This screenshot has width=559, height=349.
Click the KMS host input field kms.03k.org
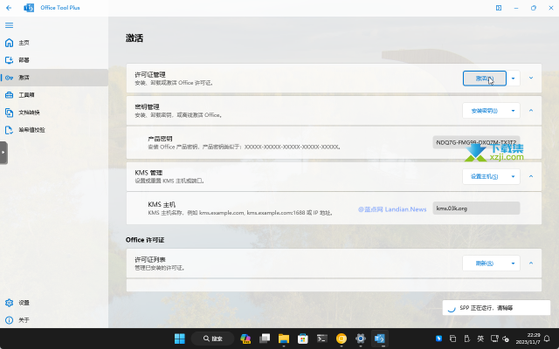click(x=476, y=209)
